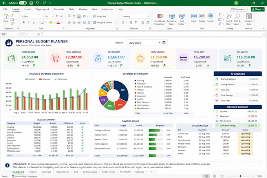Expand the formula bar
Viewport: 267px width, 178px height.
click(x=264, y=34)
